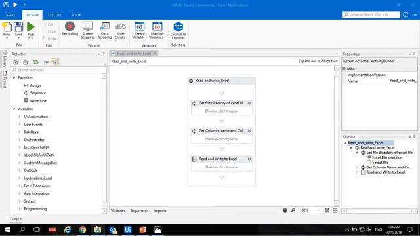Expand UI Automation category
The width and height of the screenshot is (420, 236).
(20, 117)
